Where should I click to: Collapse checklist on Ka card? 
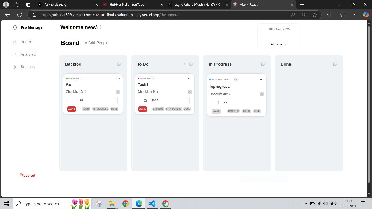[118, 92]
